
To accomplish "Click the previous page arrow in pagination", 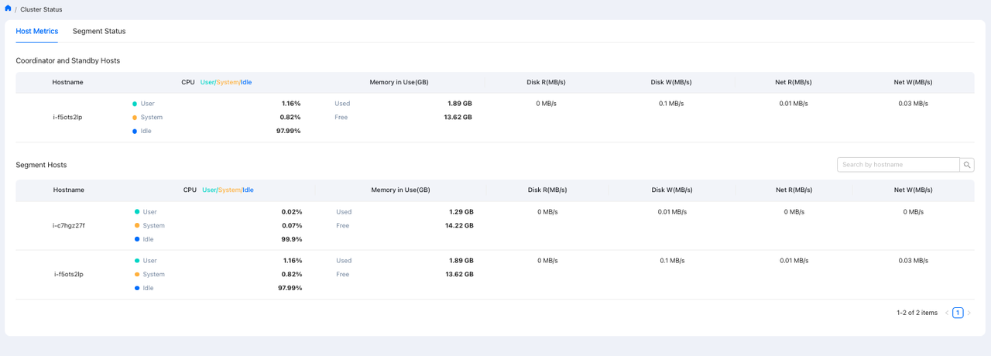I will [x=946, y=313].
